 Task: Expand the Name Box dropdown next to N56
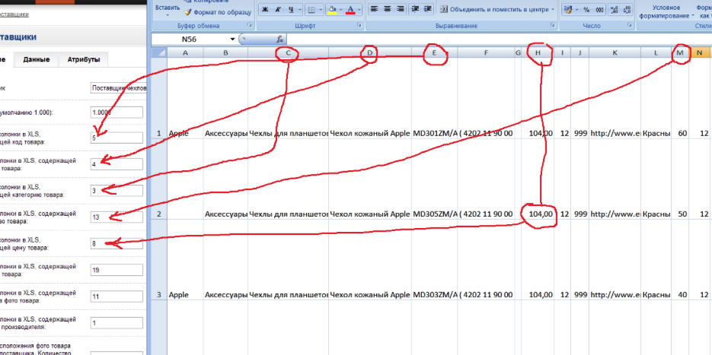(232, 39)
